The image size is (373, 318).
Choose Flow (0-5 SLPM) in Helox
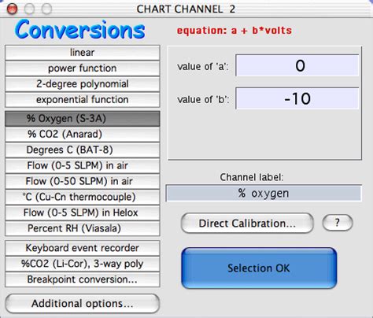(82, 213)
